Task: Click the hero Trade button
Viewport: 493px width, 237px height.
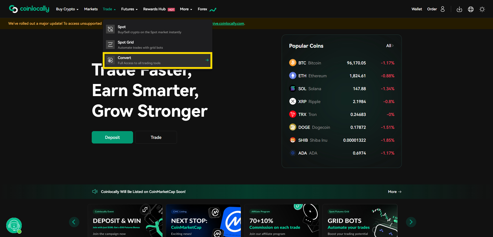Action: coord(156,137)
